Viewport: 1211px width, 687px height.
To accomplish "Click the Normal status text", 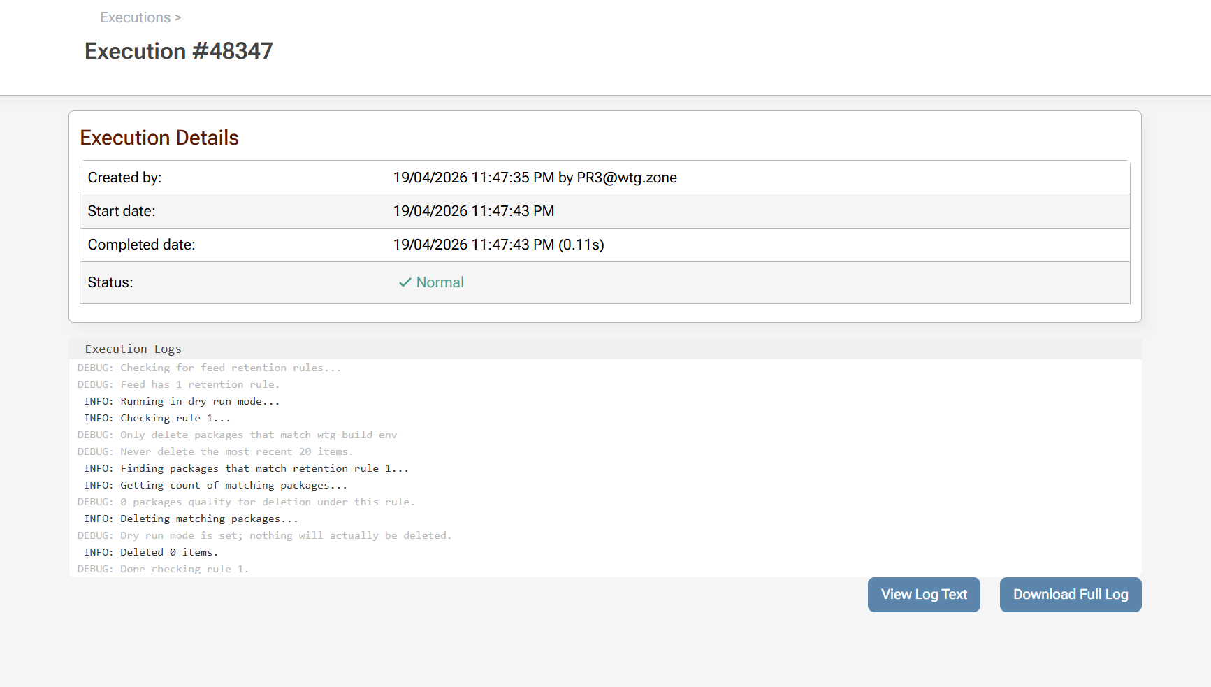I will tap(440, 282).
